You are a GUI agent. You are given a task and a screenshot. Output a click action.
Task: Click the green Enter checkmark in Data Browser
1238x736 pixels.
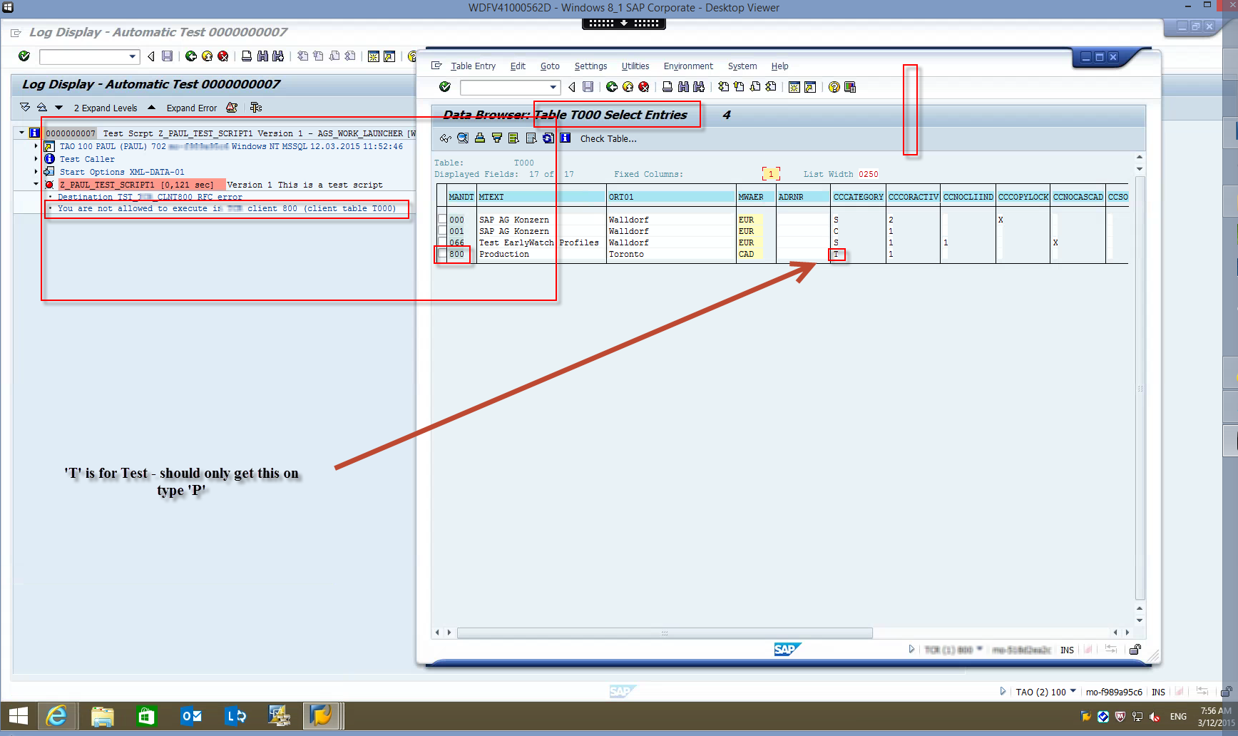pyautogui.click(x=445, y=87)
